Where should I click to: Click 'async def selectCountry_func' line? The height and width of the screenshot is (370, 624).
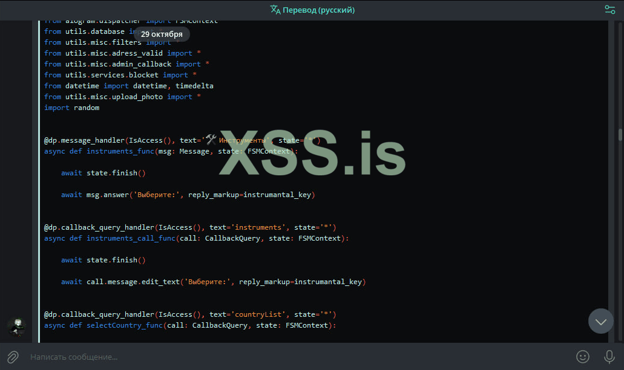click(190, 325)
